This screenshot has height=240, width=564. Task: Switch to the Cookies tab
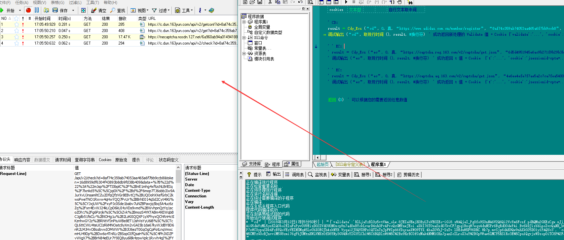coord(105,160)
